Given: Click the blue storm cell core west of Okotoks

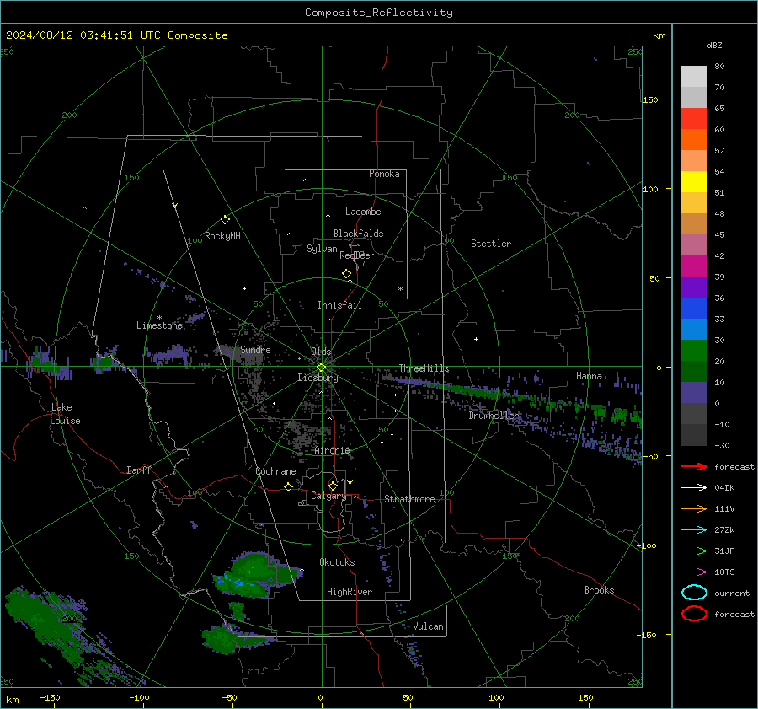Looking at the screenshot, I should coord(238,583).
